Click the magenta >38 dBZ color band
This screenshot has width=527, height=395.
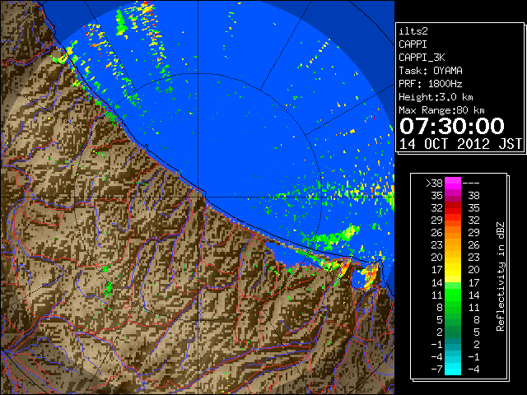[453, 183]
